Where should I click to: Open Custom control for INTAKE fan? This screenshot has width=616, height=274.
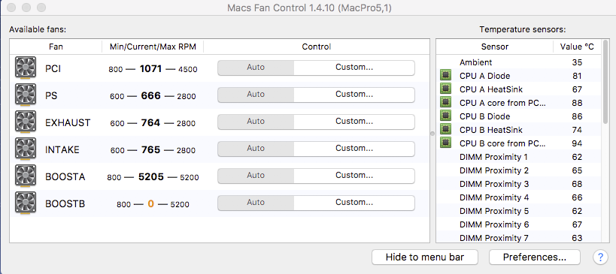click(x=354, y=149)
